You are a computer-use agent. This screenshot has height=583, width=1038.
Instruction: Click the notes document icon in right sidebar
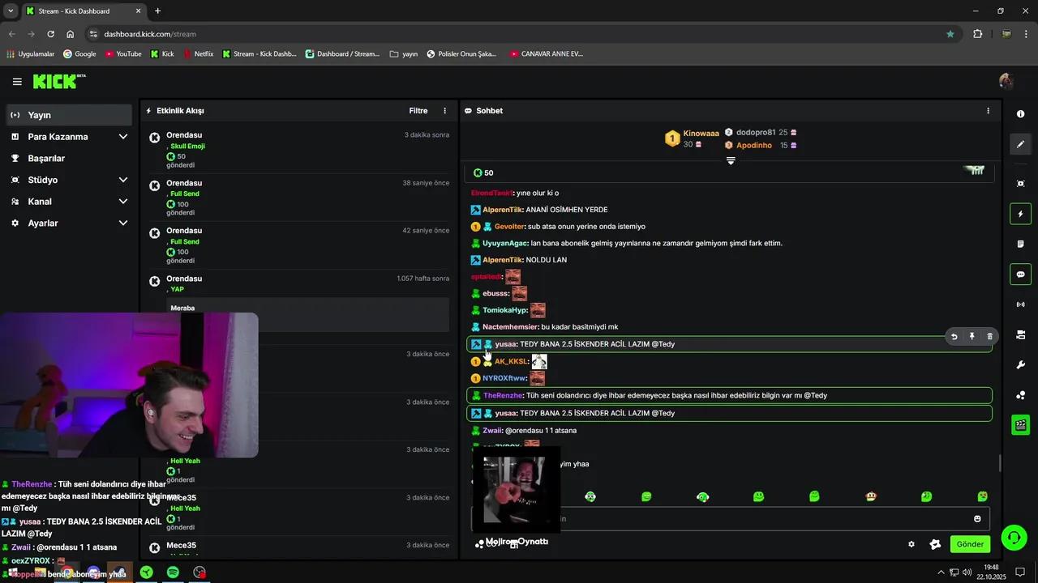(x=1020, y=244)
